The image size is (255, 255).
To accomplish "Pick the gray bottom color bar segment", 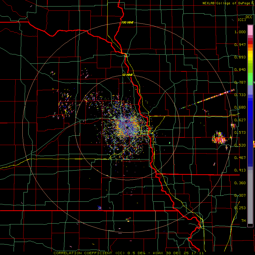I will (x=250, y=197).
